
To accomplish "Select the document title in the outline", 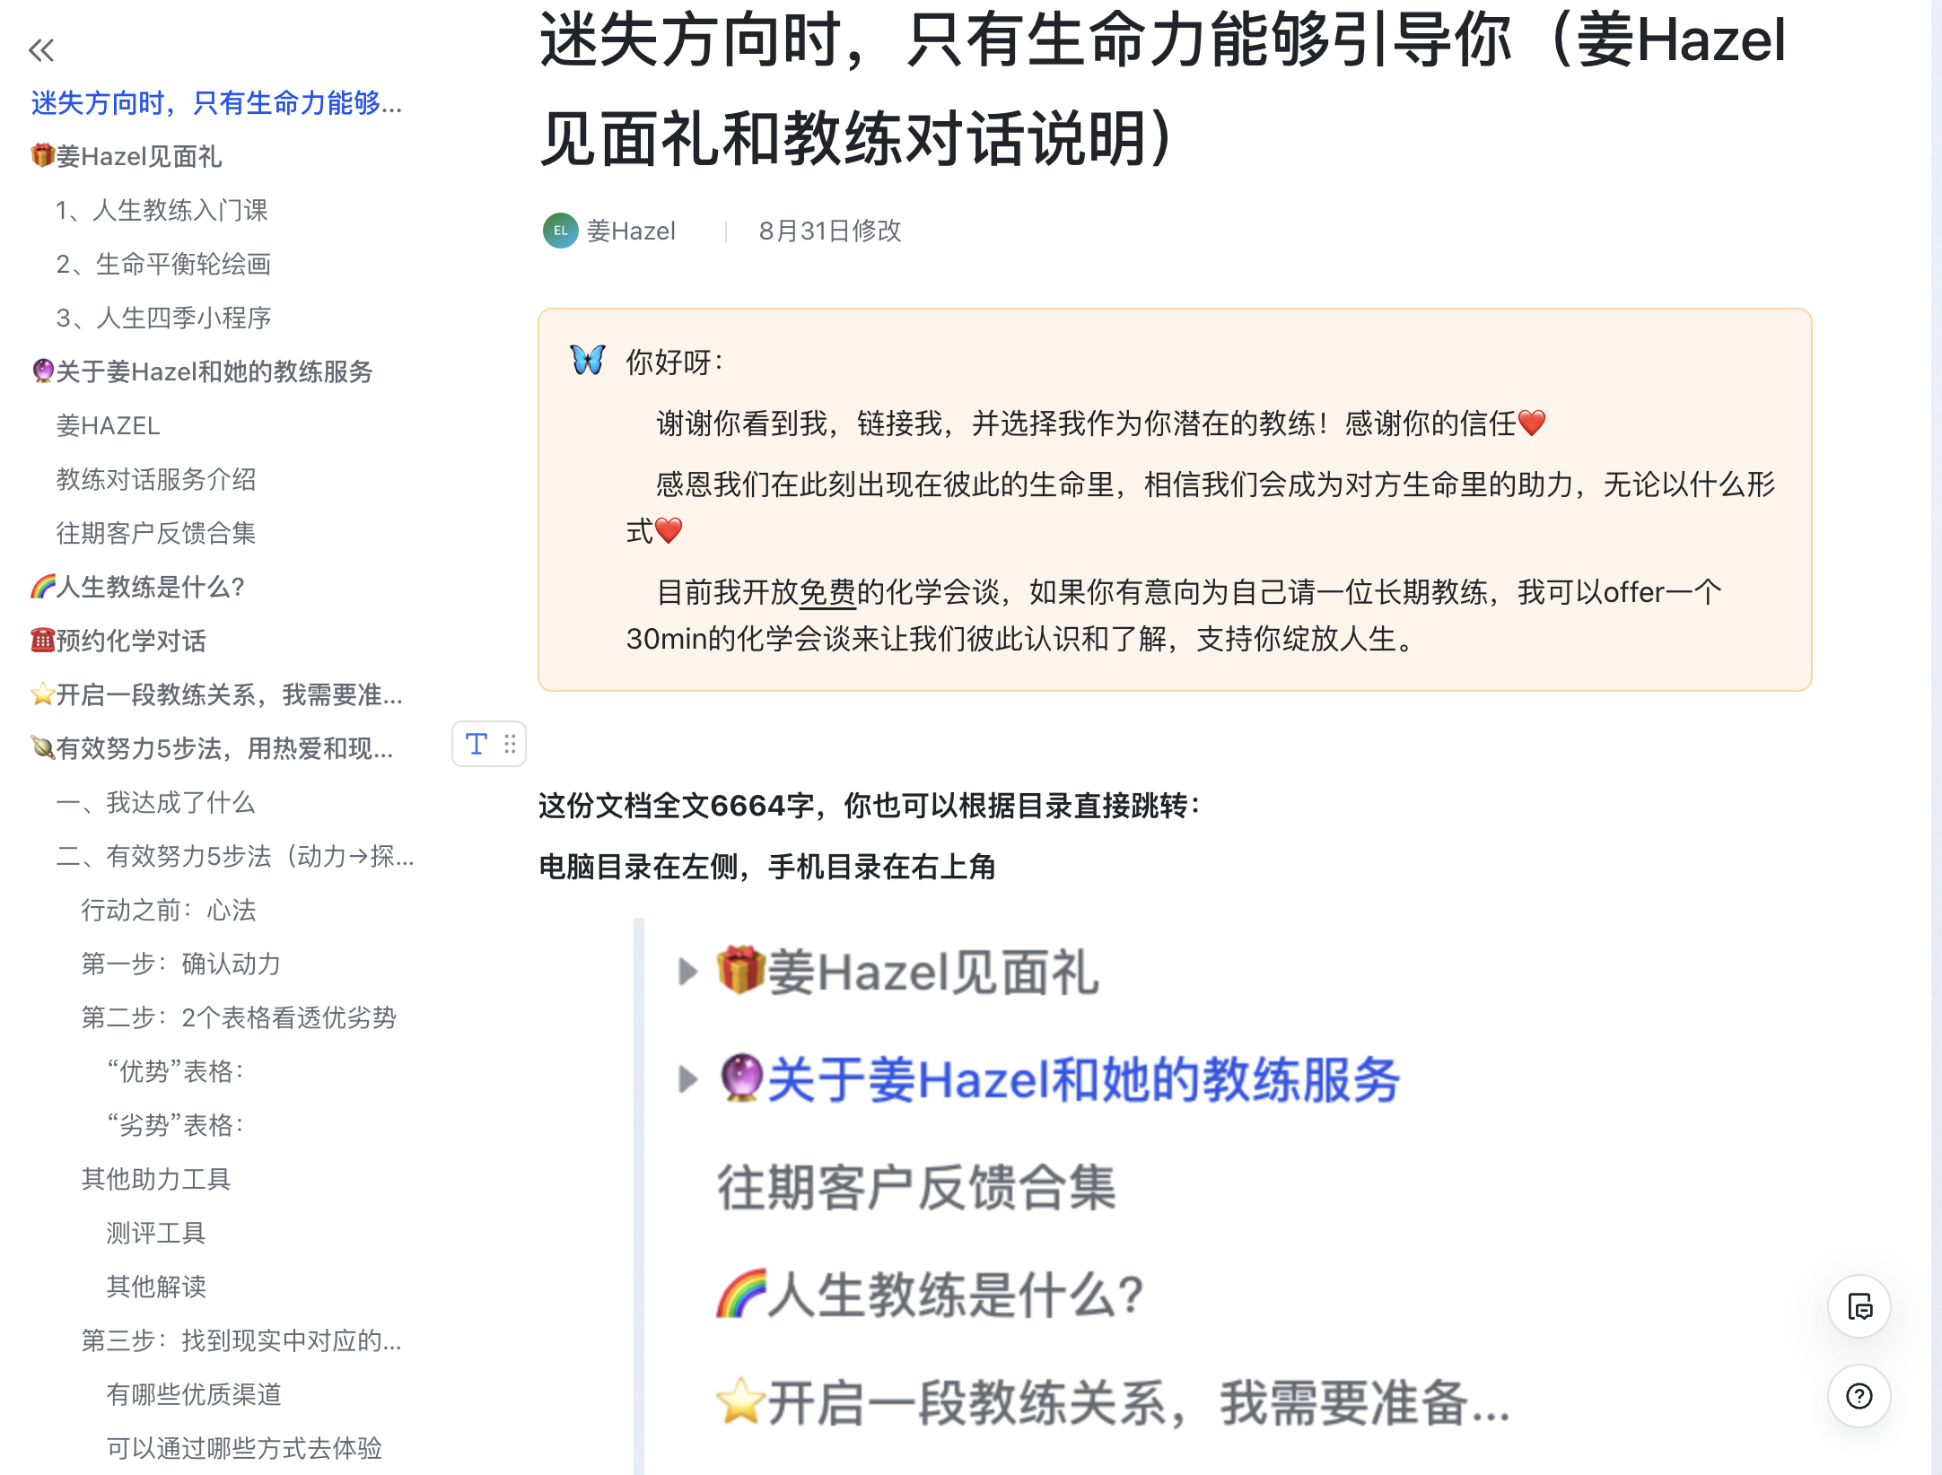I will point(216,102).
